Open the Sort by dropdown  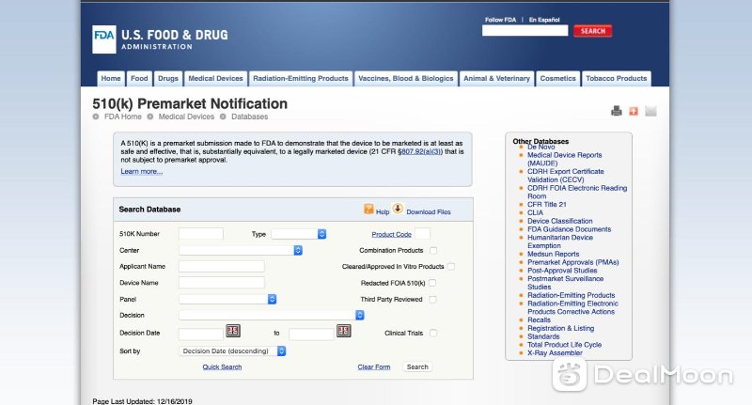(x=232, y=350)
